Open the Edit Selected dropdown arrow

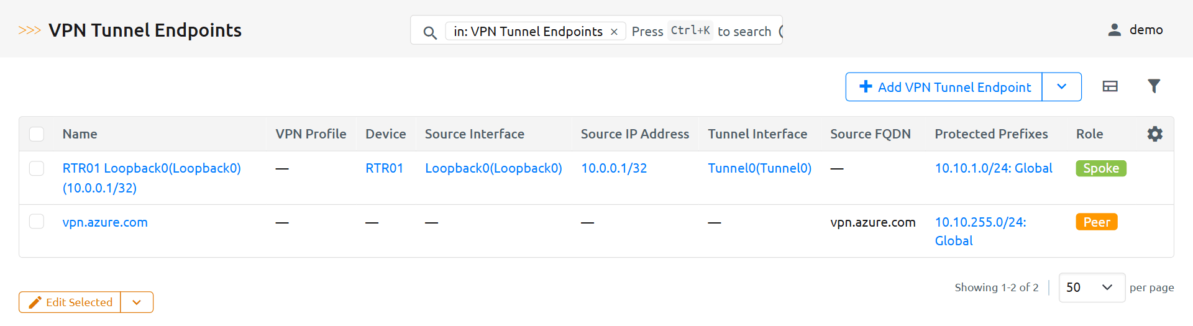click(x=137, y=302)
